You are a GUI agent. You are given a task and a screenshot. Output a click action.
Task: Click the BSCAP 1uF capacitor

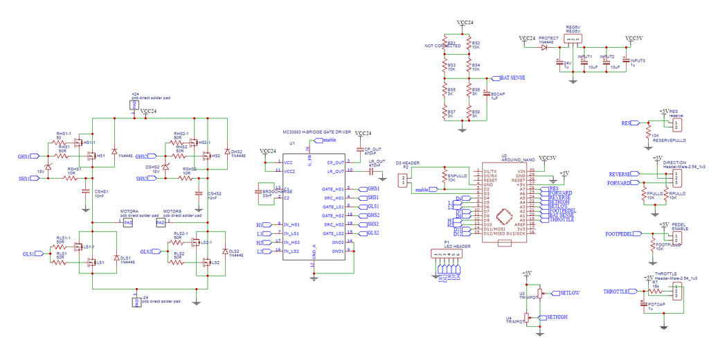(487, 93)
